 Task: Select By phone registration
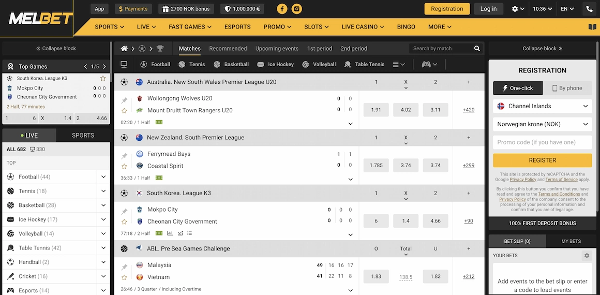(567, 88)
